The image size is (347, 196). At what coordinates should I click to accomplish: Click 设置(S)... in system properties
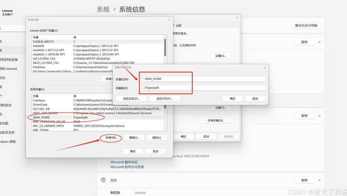[221, 56]
